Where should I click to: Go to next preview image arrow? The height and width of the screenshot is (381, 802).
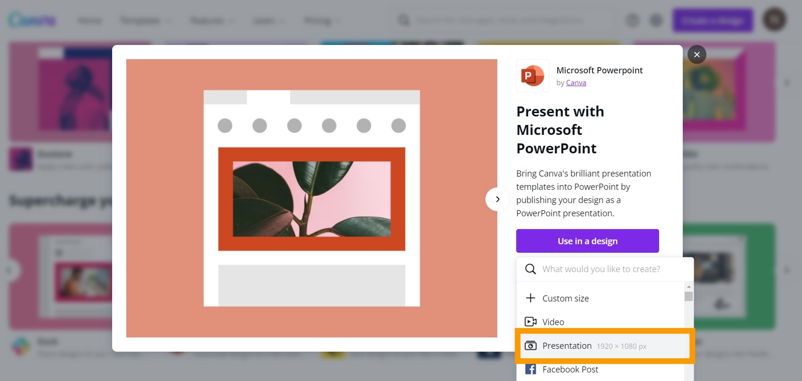tap(497, 199)
